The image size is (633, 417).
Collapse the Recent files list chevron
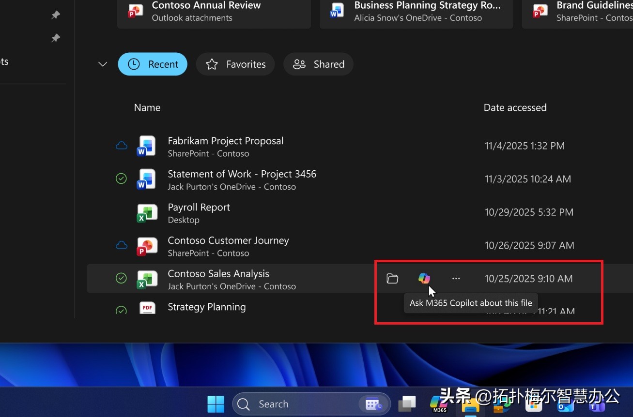102,64
